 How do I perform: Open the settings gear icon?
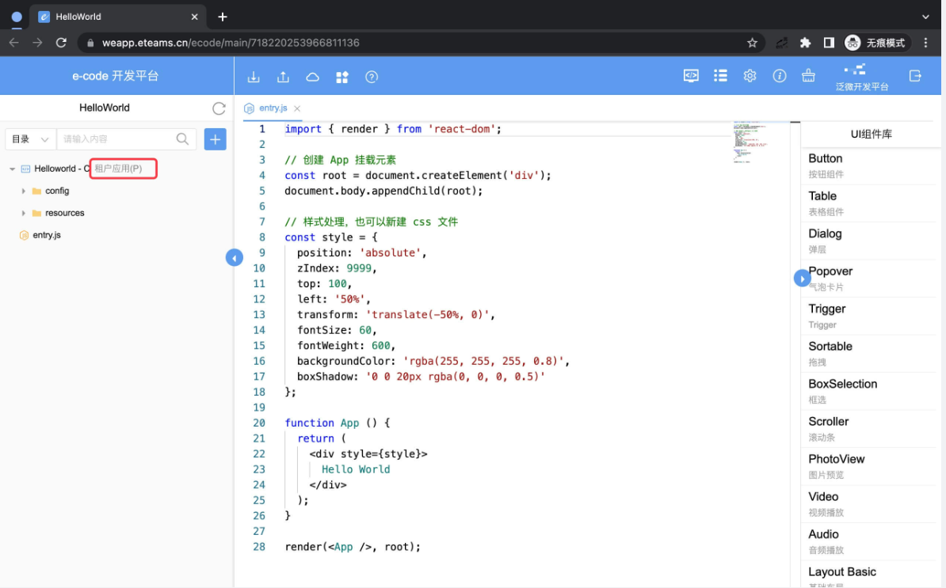[750, 76]
